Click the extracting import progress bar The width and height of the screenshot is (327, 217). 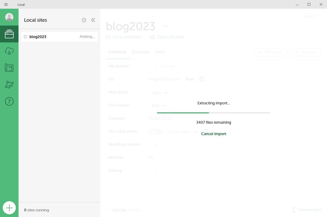click(213, 113)
